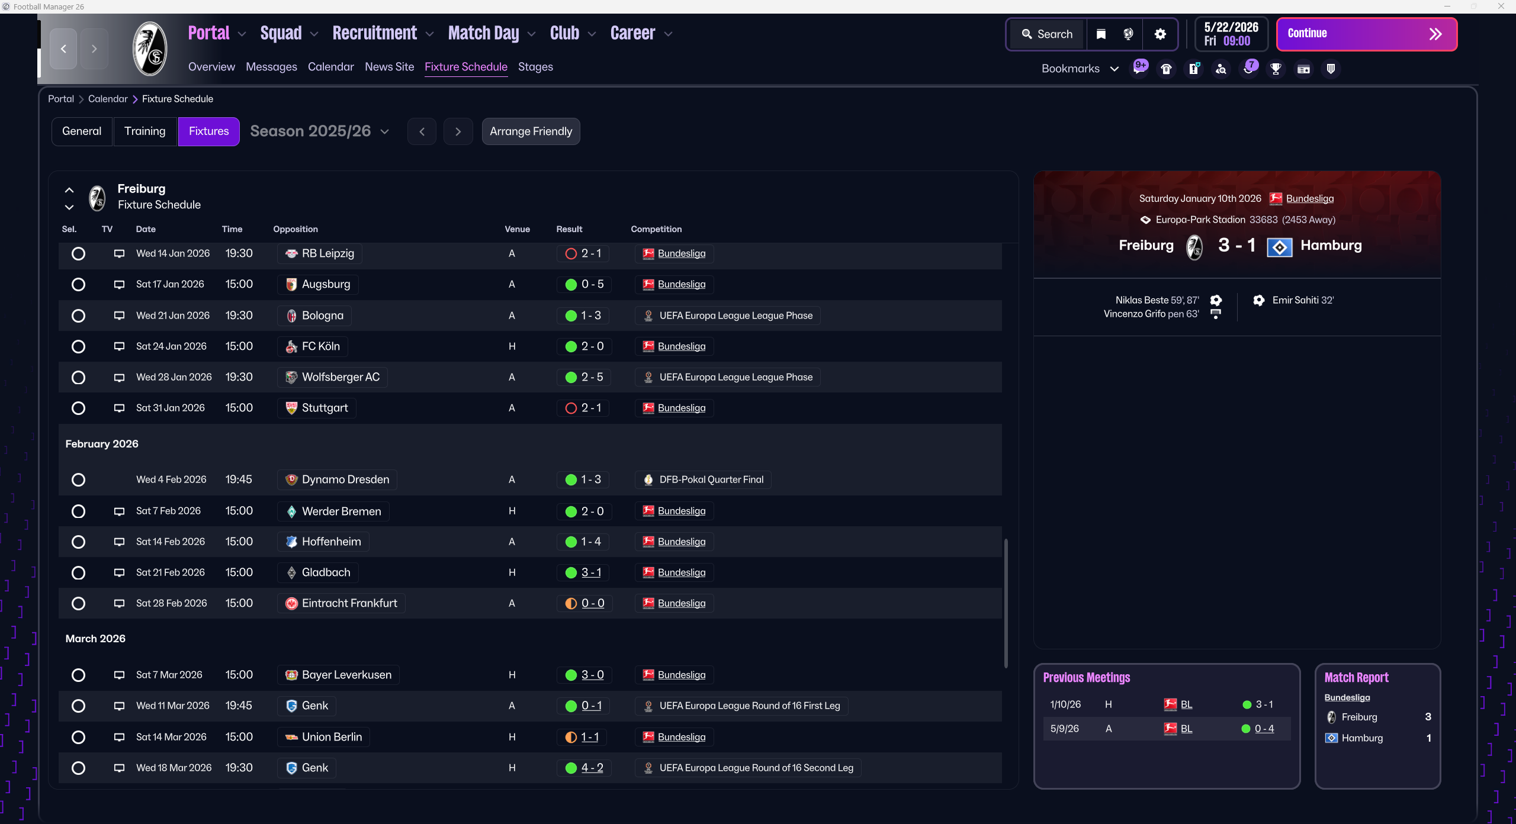Click the shirt squad bookmark icon
The height and width of the screenshot is (824, 1516).
1166,69
